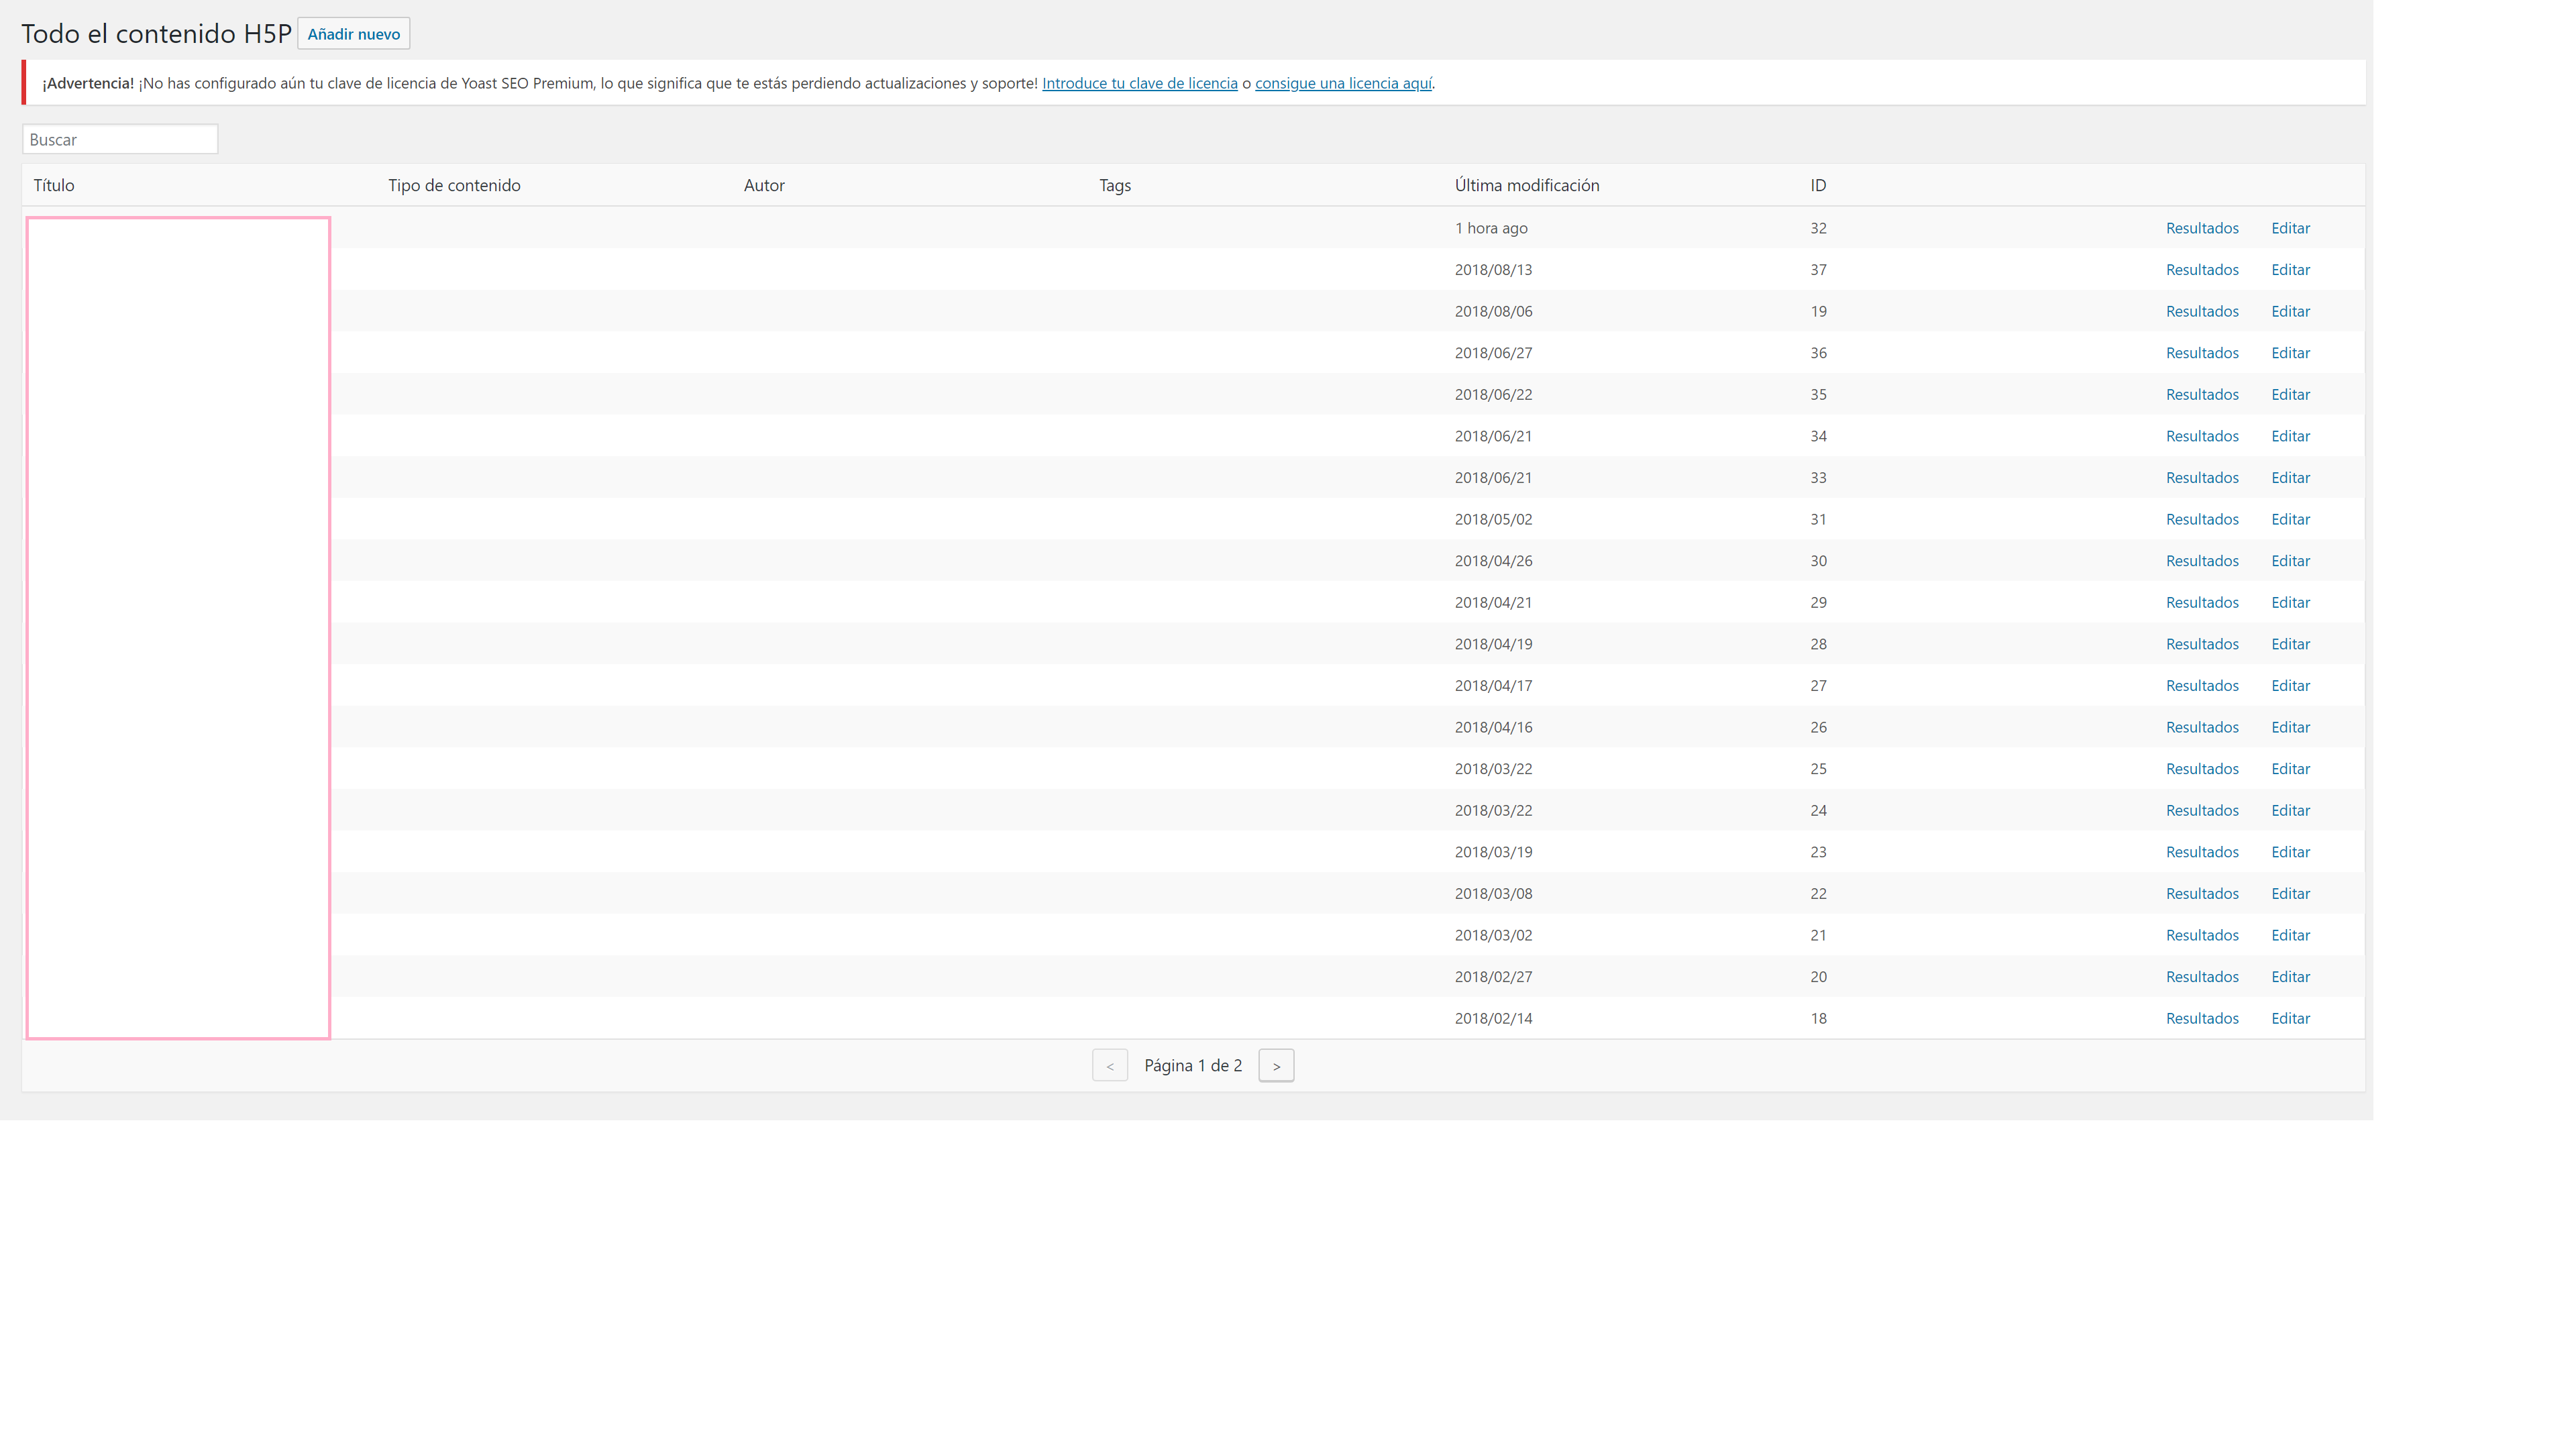Edit content with ID 20

(2290, 977)
